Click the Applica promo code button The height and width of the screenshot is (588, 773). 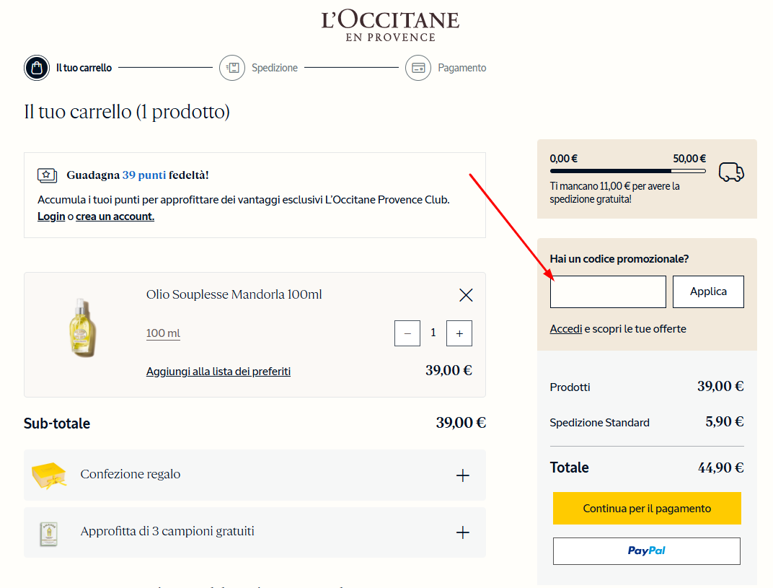pos(707,291)
